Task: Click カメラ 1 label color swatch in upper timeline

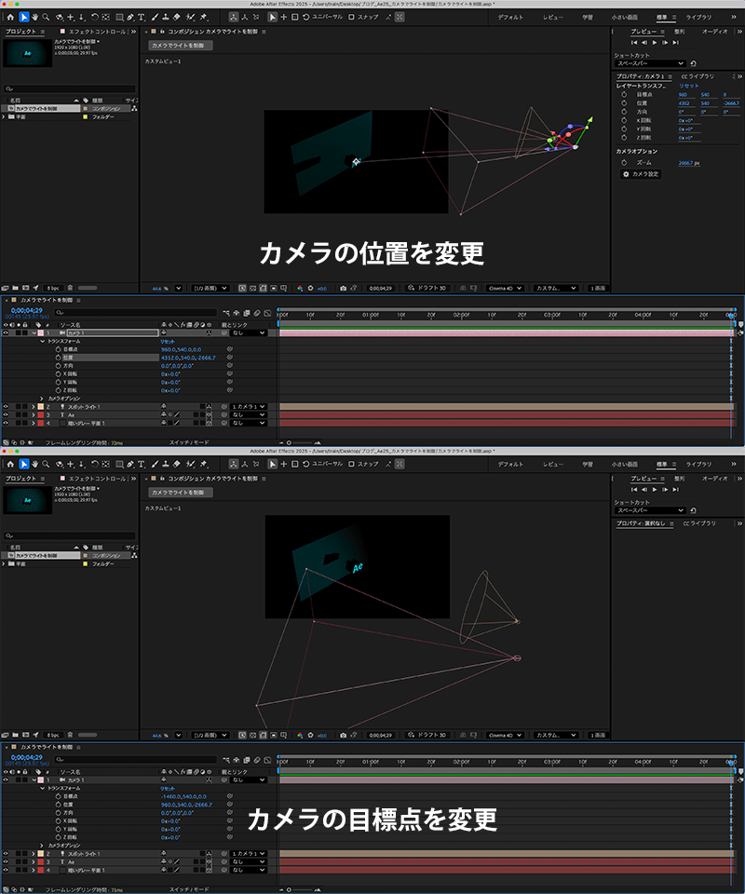Action: click(40, 332)
